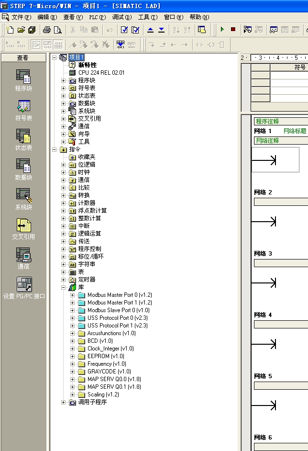Open the 文件(F) menu
The width and height of the screenshot is (308, 451).
tap(21, 17)
